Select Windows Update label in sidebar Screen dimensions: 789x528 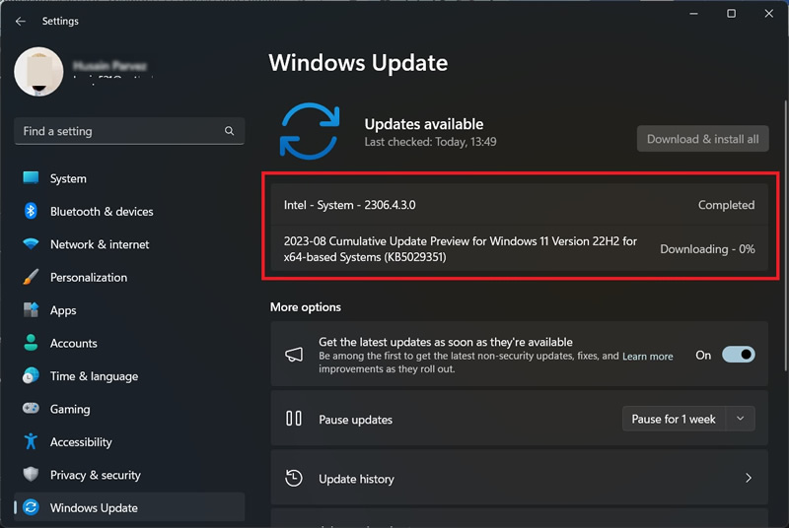94,508
